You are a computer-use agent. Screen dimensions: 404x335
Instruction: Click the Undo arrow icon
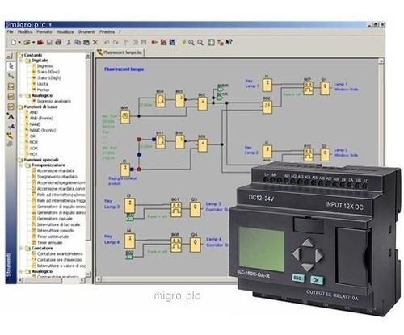tap(107, 42)
